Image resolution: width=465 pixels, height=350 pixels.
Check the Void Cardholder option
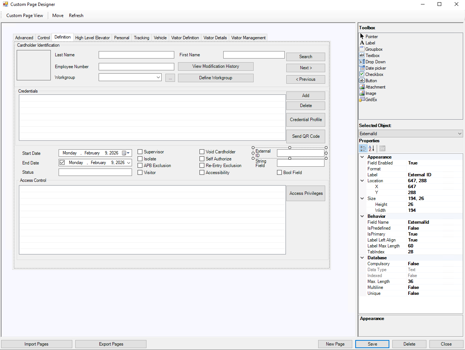pyautogui.click(x=202, y=151)
